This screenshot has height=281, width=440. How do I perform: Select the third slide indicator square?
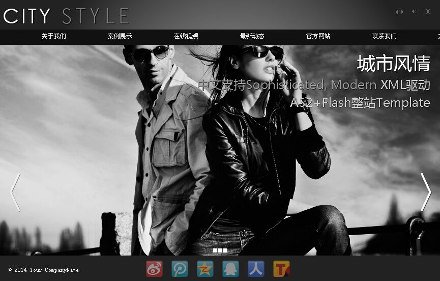[225, 250]
